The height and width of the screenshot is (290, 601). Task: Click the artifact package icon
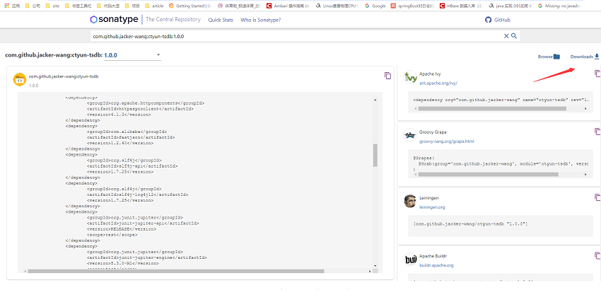click(20, 79)
